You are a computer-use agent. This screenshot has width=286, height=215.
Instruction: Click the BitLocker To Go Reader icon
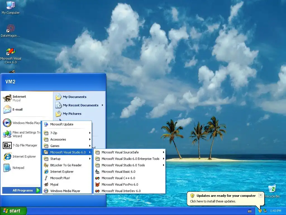tap(46, 165)
